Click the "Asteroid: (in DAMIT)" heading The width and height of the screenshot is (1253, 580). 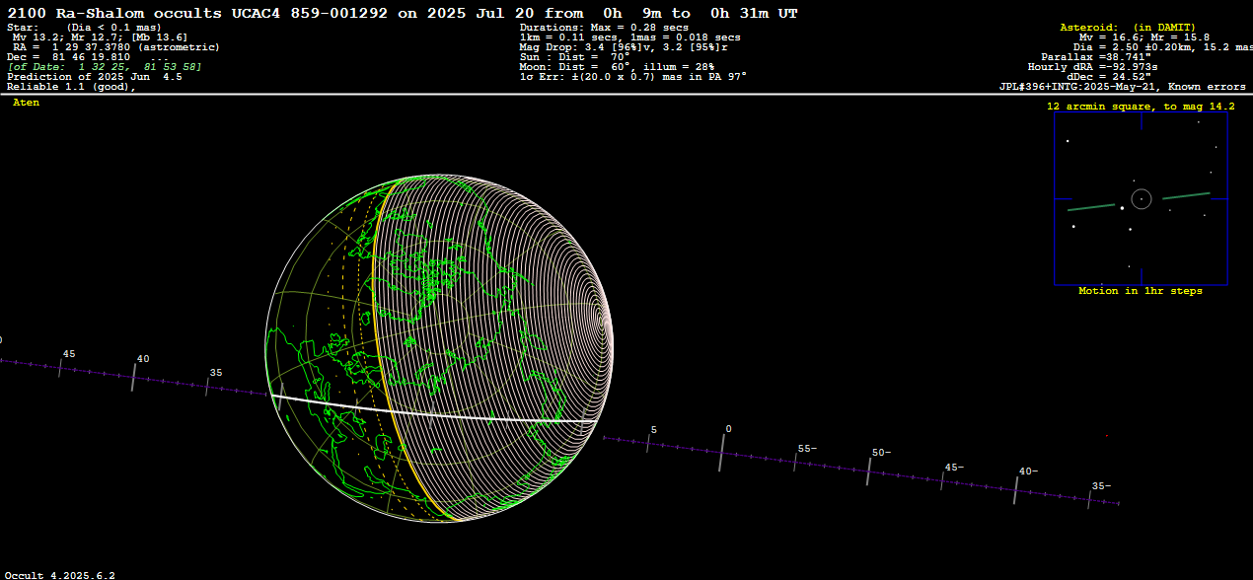[1127, 28]
